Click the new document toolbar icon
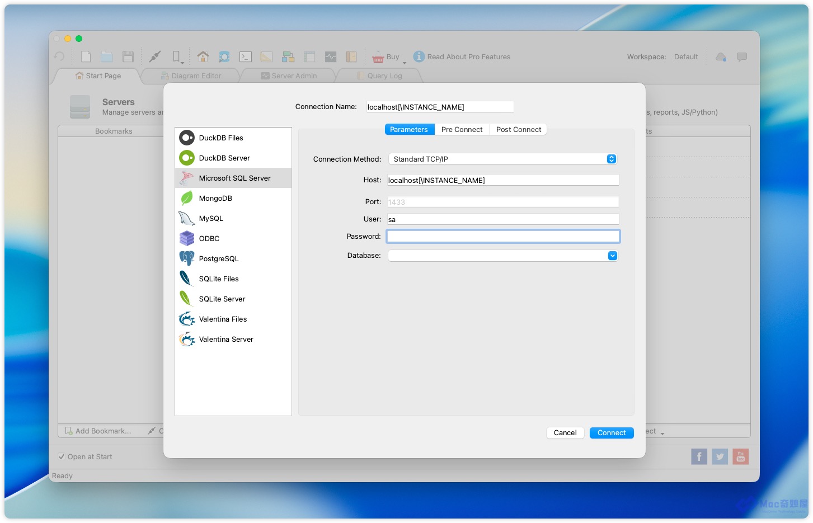This screenshot has height=523, width=813. pos(86,56)
